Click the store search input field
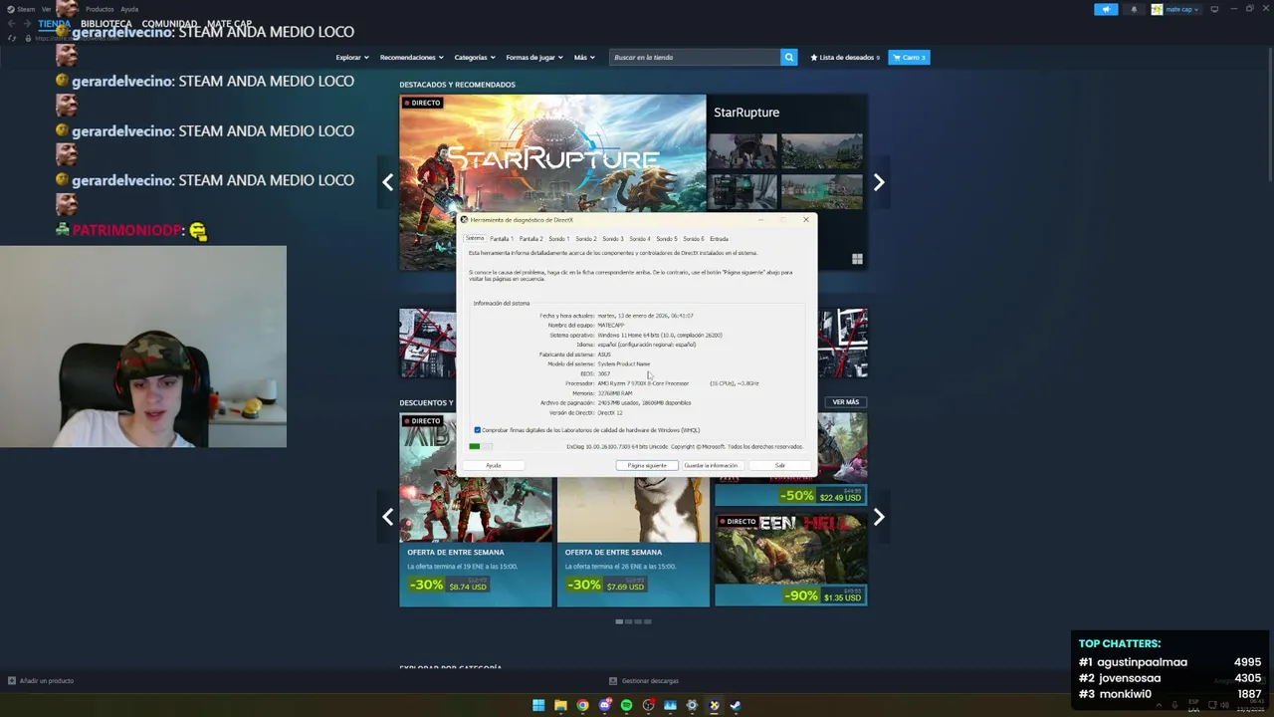The height and width of the screenshot is (717, 1274). click(x=695, y=57)
